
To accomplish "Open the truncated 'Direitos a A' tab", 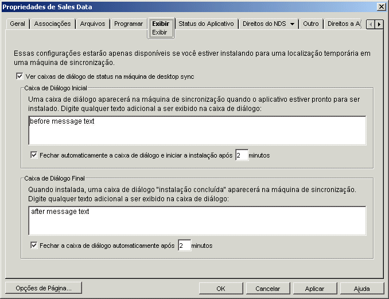I will point(344,24).
